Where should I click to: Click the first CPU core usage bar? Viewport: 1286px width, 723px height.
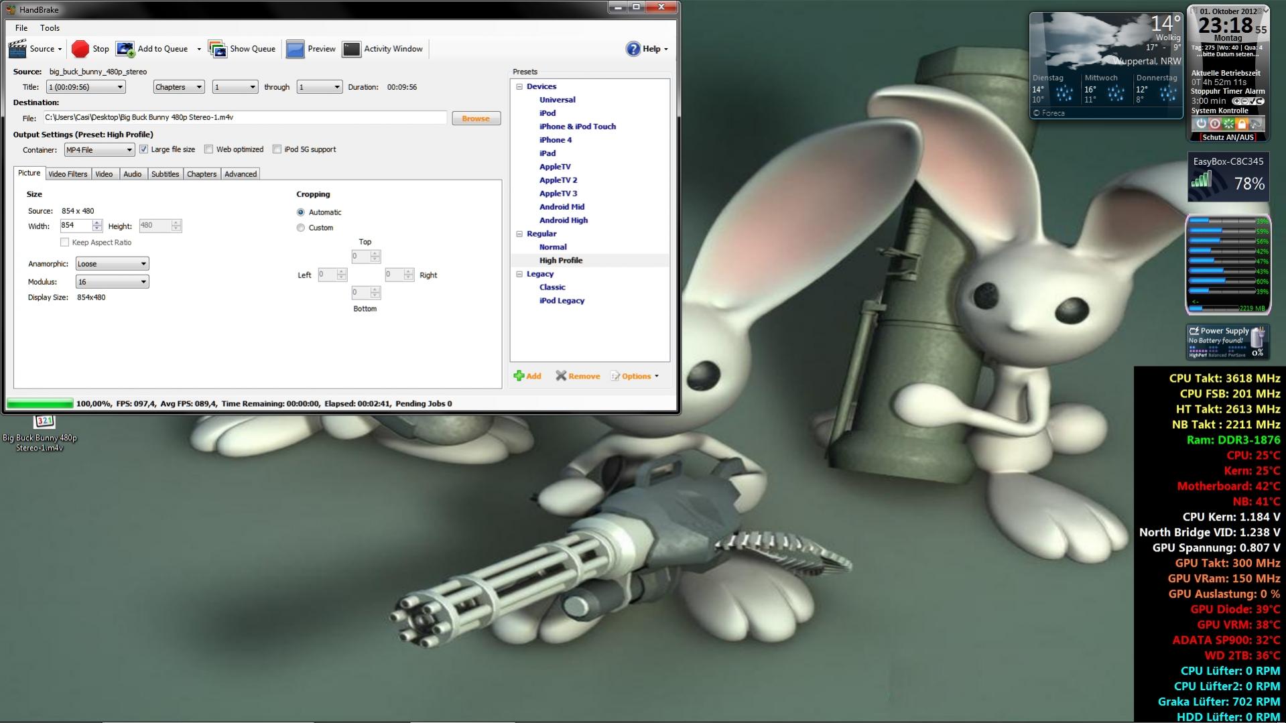click(1221, 220)
